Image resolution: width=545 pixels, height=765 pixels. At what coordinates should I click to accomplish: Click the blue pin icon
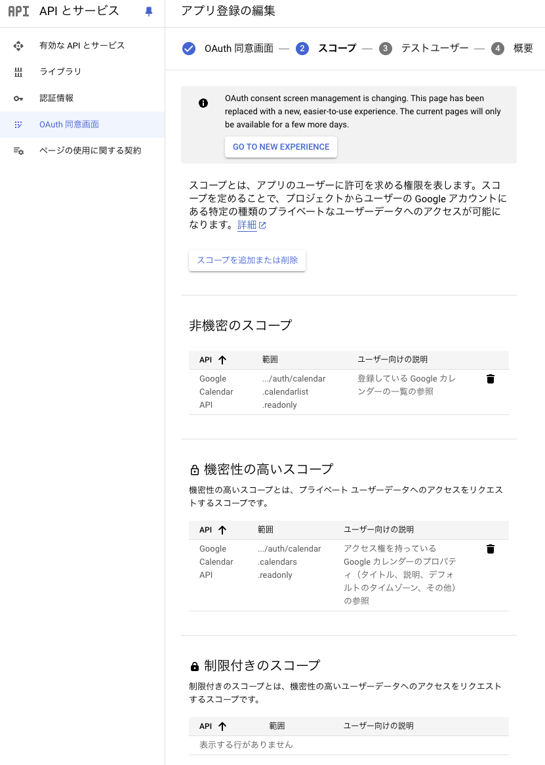[x=149, y=11]
